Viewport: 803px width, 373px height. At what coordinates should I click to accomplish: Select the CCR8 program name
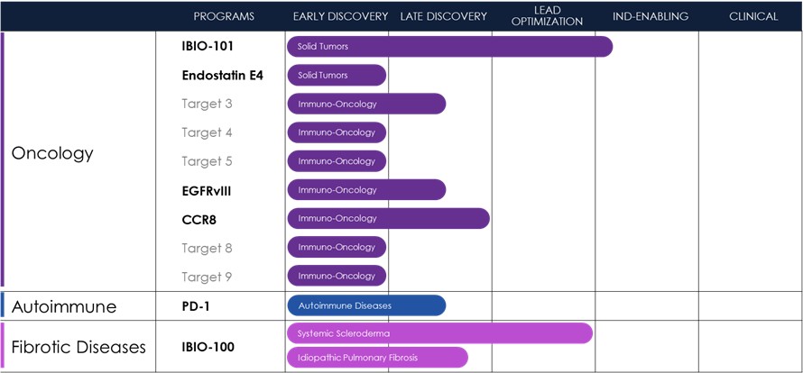[x=200, y=219]
